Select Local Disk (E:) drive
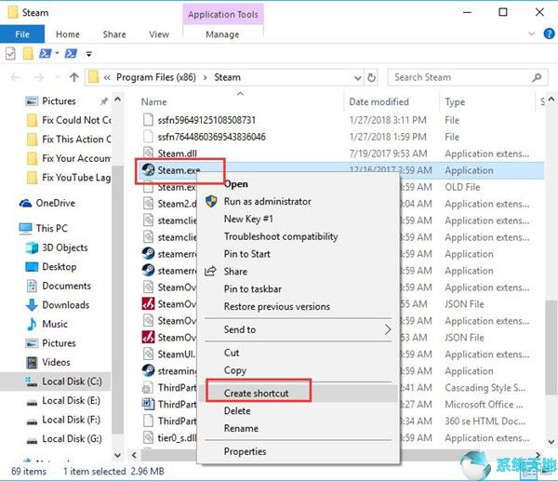This screenshot has height=481, width=558. [71, 401]
